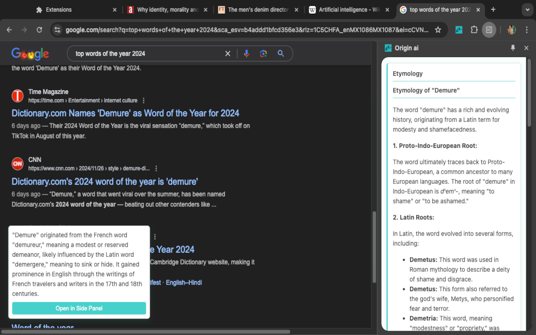Close the Origin ai side panel

(526, 48)
